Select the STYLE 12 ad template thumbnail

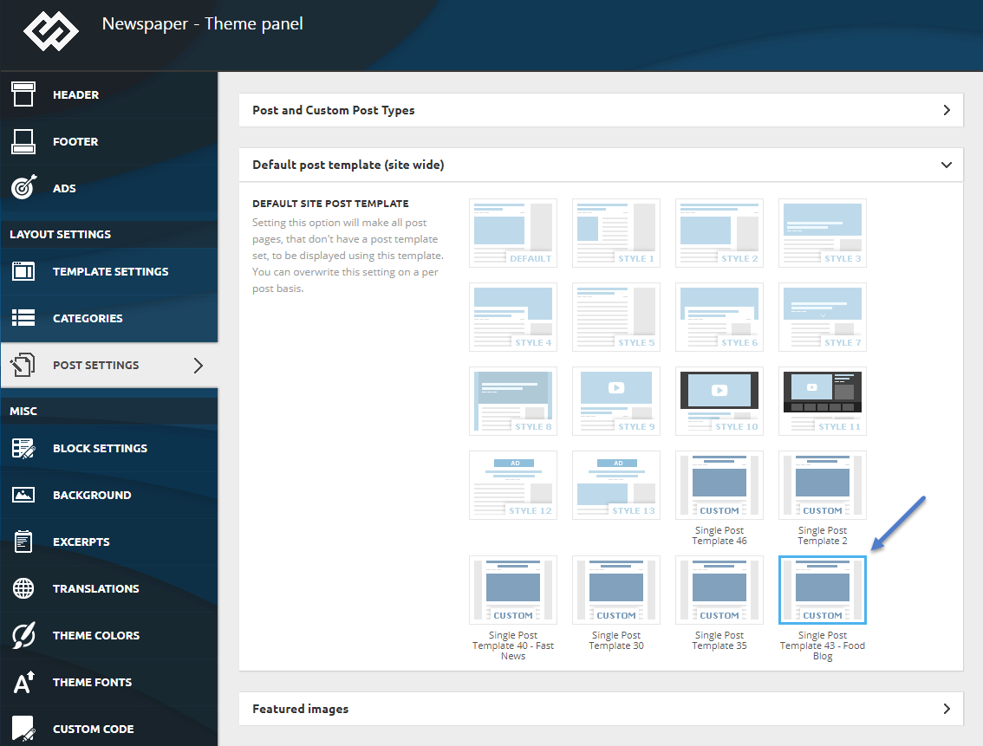point(513,485)
